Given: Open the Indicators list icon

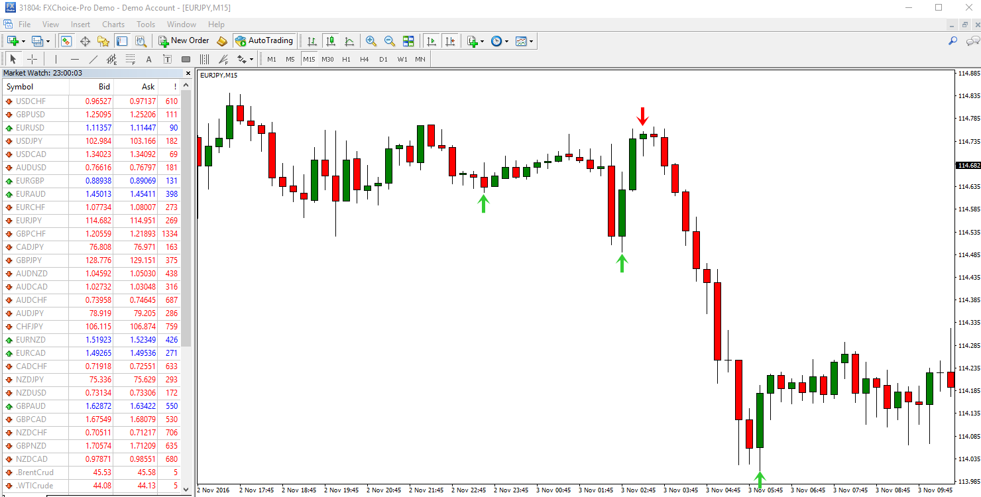Looking at the screenshot, I should (473, 41).
